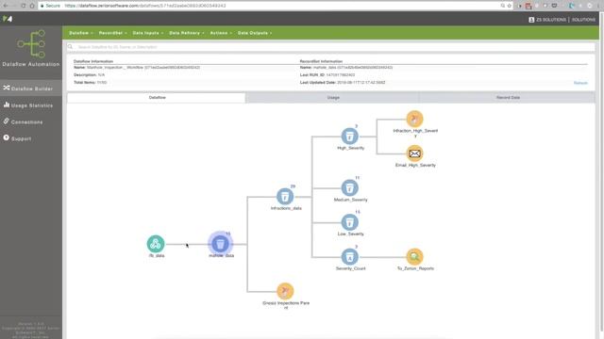Select the green rb_data webhook input node
The image size is (604, 339).
tap(156, 244)
